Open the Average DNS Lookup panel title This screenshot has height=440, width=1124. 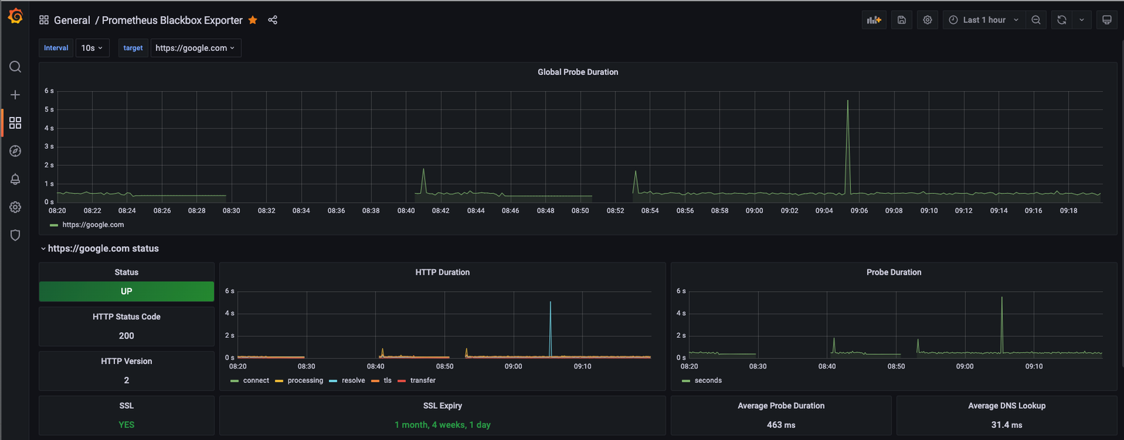[x=1007, y=405]
